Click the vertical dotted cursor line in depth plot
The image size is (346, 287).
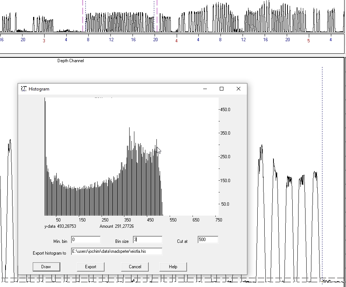click(x=322, y=166)
